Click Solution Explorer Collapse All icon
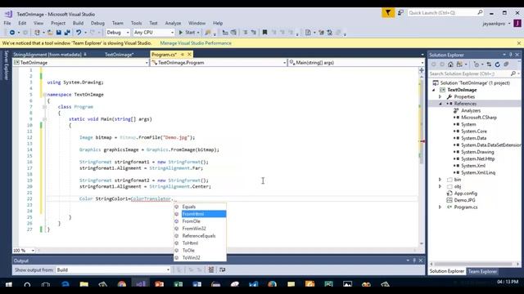524x294 pixels. pyautogui.click(x=506, y=65)
